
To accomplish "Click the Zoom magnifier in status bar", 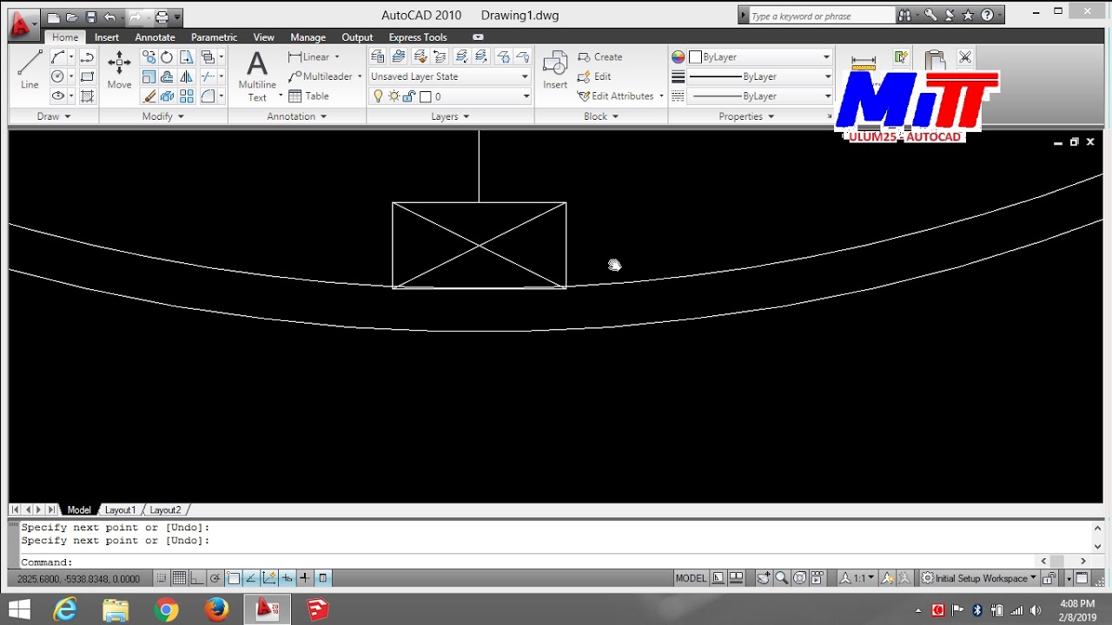I will pos(781,578).
